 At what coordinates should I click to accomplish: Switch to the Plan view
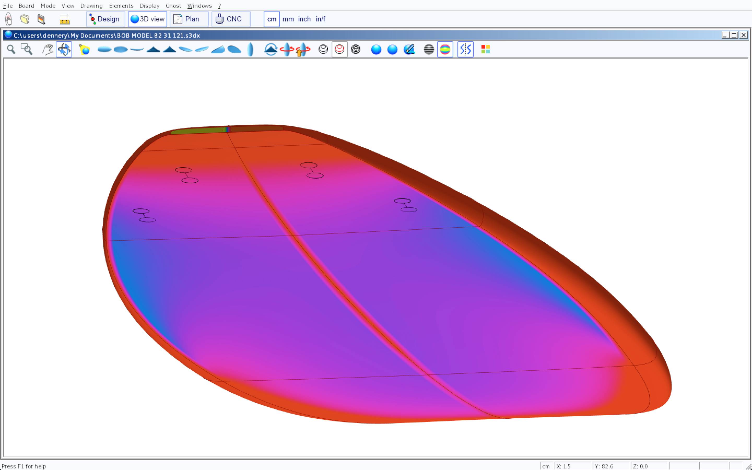(189, 19)
